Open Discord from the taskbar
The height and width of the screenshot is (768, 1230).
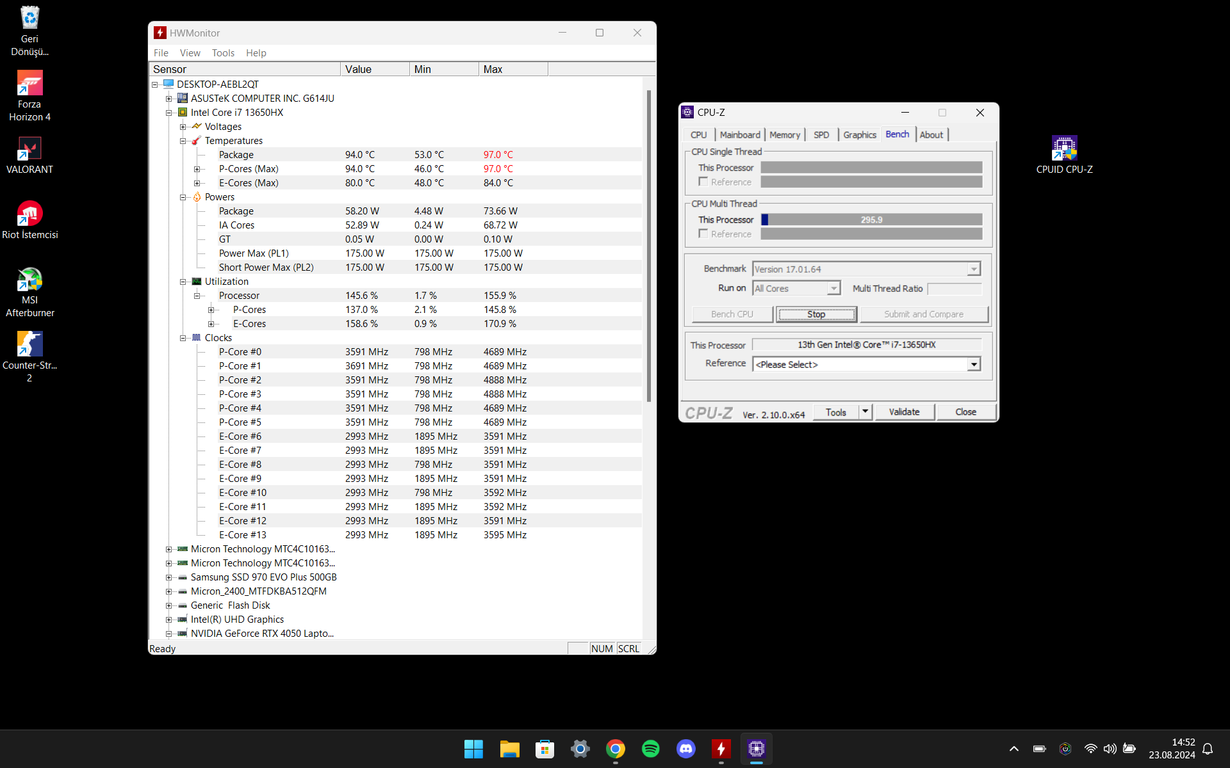[x=685, y=749]
